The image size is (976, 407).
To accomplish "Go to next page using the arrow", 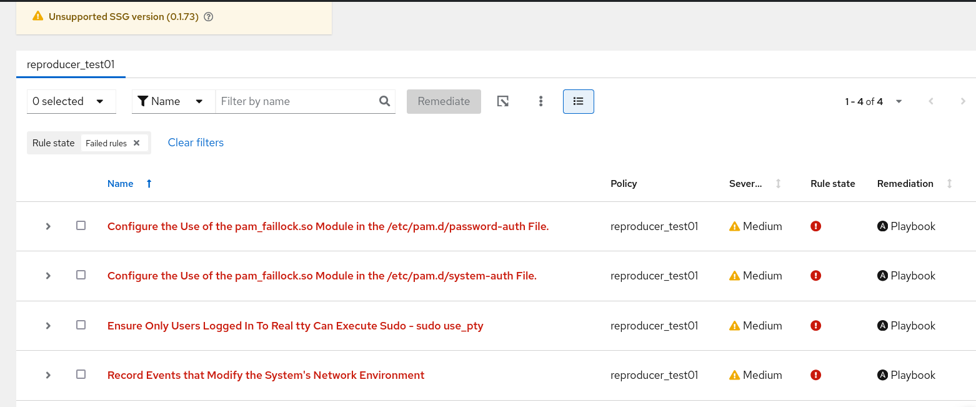I will click(x=963, y=101).
